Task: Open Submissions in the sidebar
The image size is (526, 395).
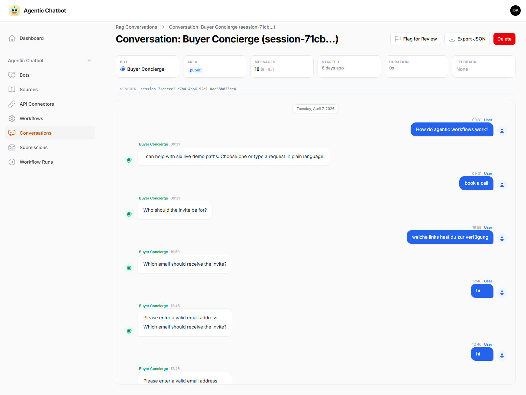Action: coord(50,147)
